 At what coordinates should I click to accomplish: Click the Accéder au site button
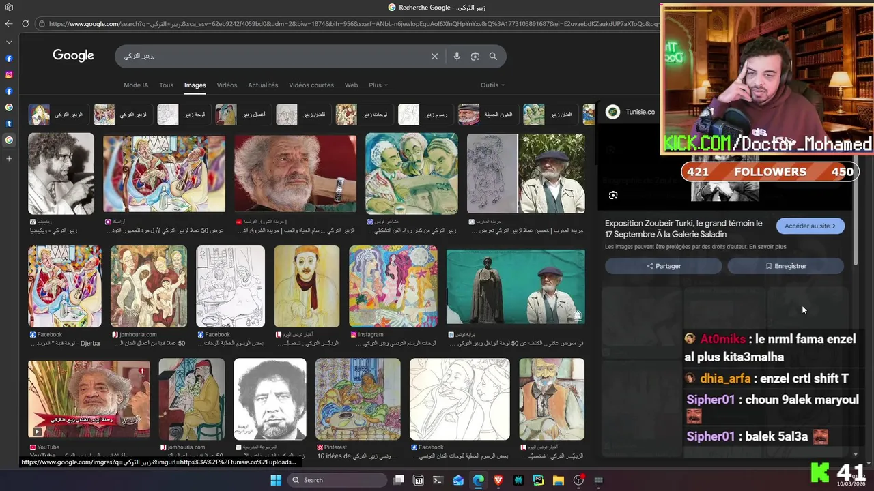pyautogui.click(x=810, y=226)
